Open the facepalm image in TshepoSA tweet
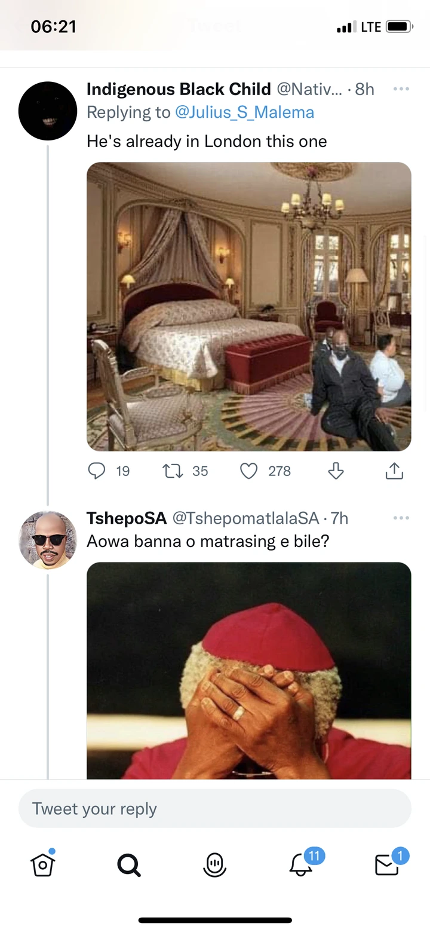 249,670
